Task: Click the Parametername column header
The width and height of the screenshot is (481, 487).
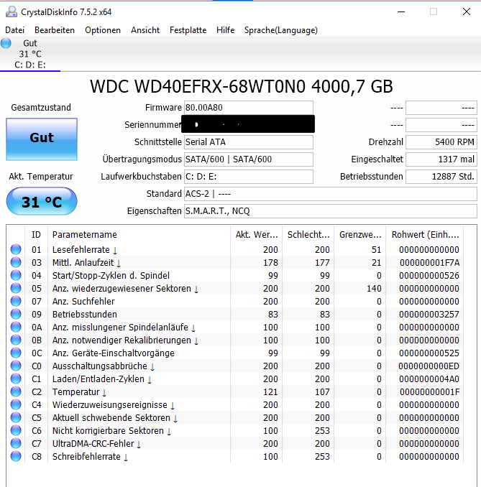Action: pos(139,234)
